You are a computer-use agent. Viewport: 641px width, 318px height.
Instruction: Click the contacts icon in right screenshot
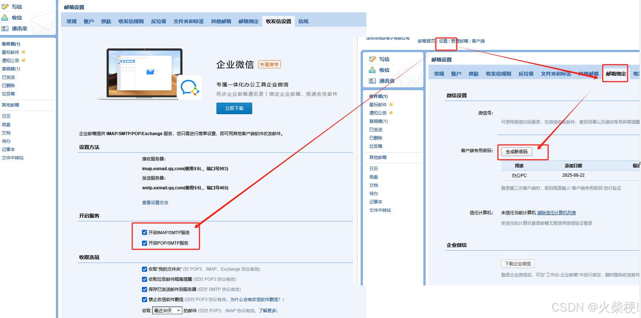(x=373, y=81)
